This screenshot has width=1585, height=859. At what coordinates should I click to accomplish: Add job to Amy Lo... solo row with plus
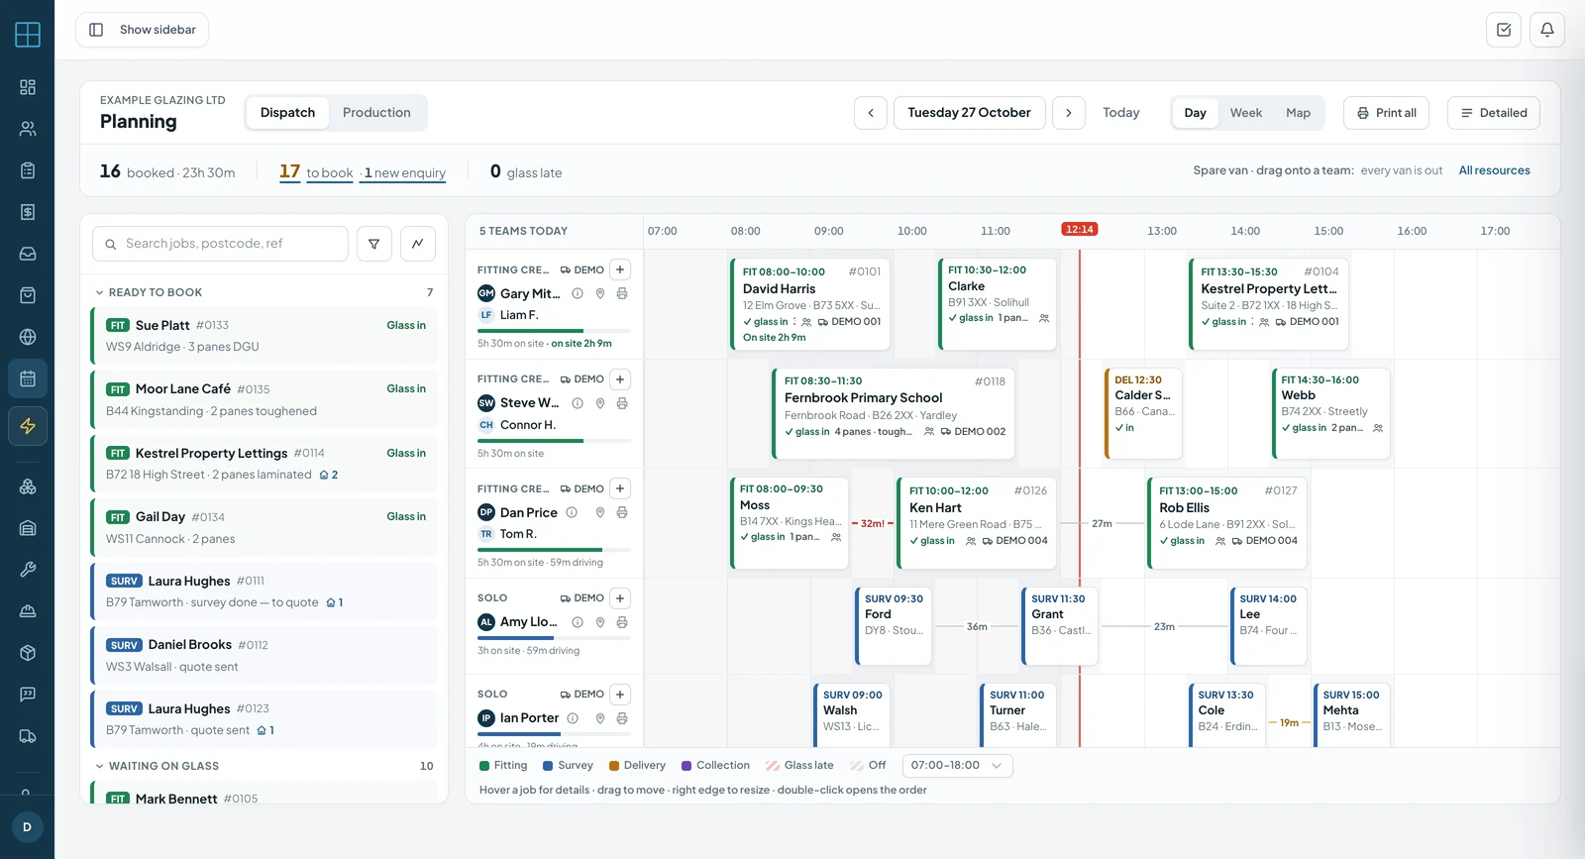click(620, 598)
